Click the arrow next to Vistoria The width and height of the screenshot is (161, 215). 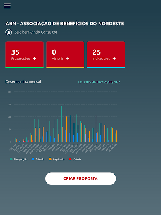pos(68,58)
